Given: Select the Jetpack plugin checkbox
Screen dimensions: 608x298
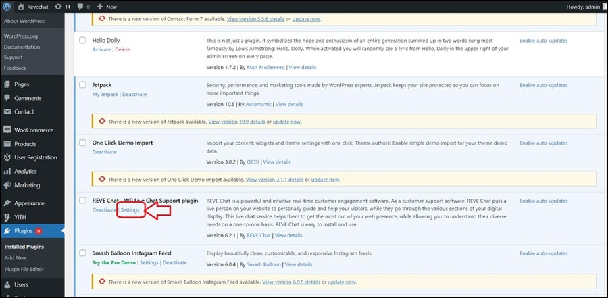Looking at the screenshot, I should pyautogui.click(x=82, y=85).
